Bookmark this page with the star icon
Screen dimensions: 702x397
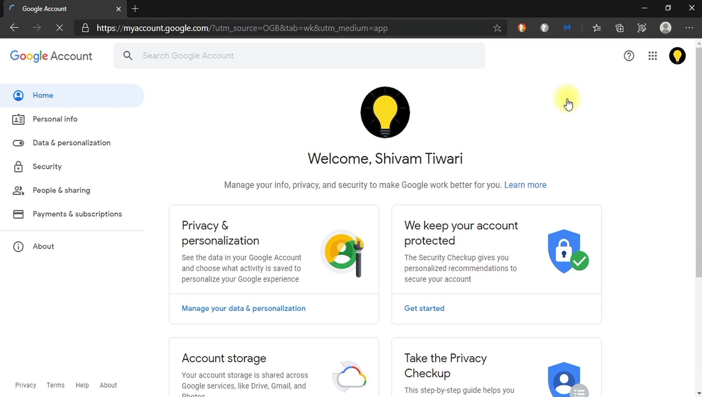coord(497,28)
